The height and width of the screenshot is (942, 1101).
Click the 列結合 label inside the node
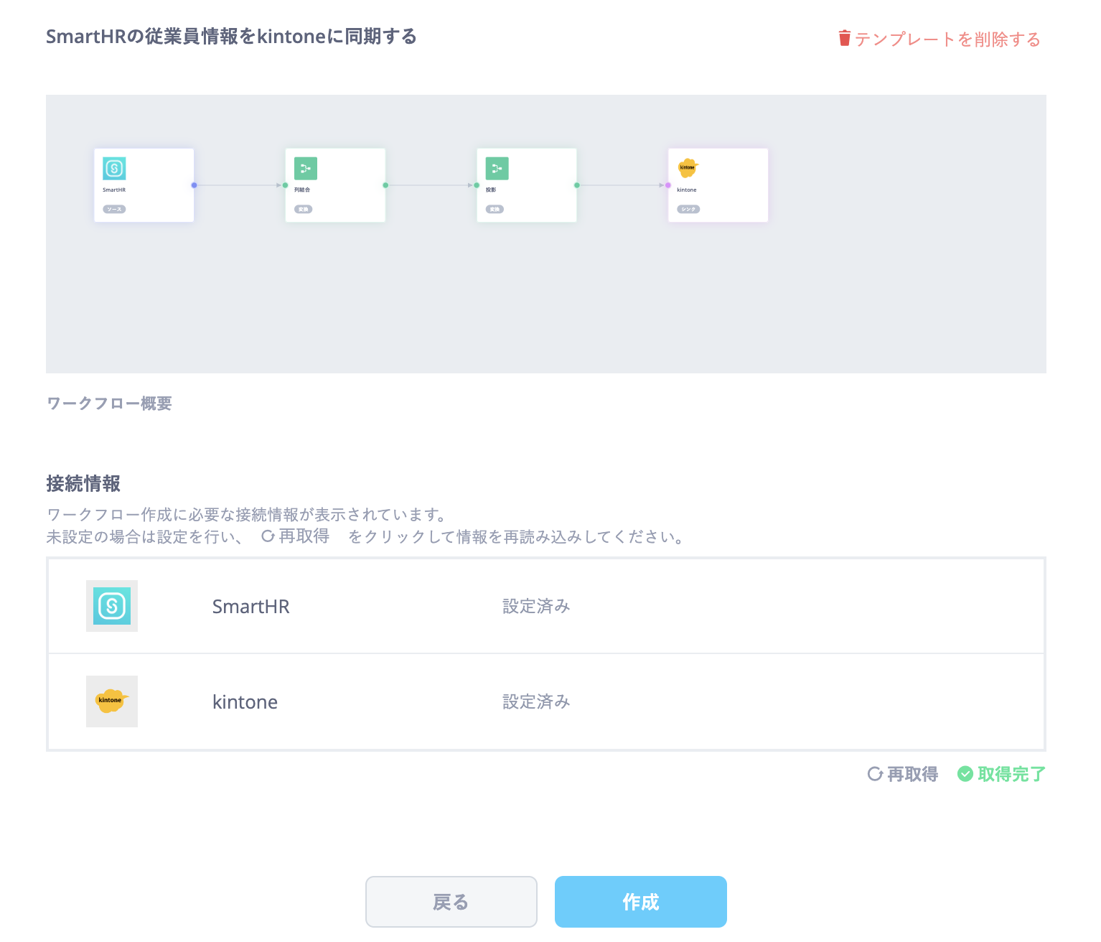pyautogui.click(x=302, y=190)
